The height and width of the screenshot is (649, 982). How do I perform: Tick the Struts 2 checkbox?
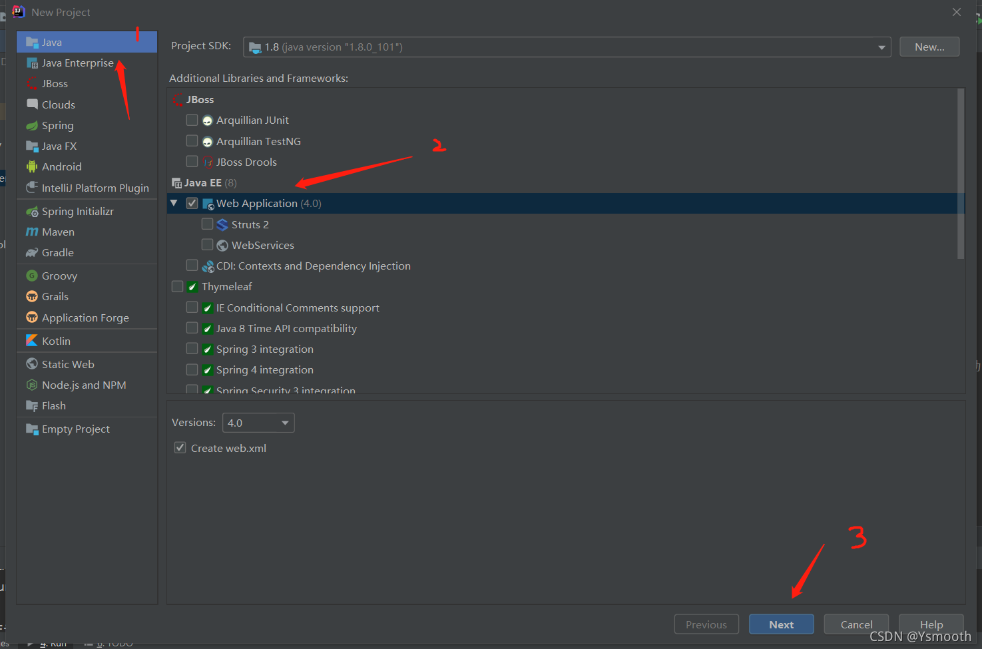208,224
